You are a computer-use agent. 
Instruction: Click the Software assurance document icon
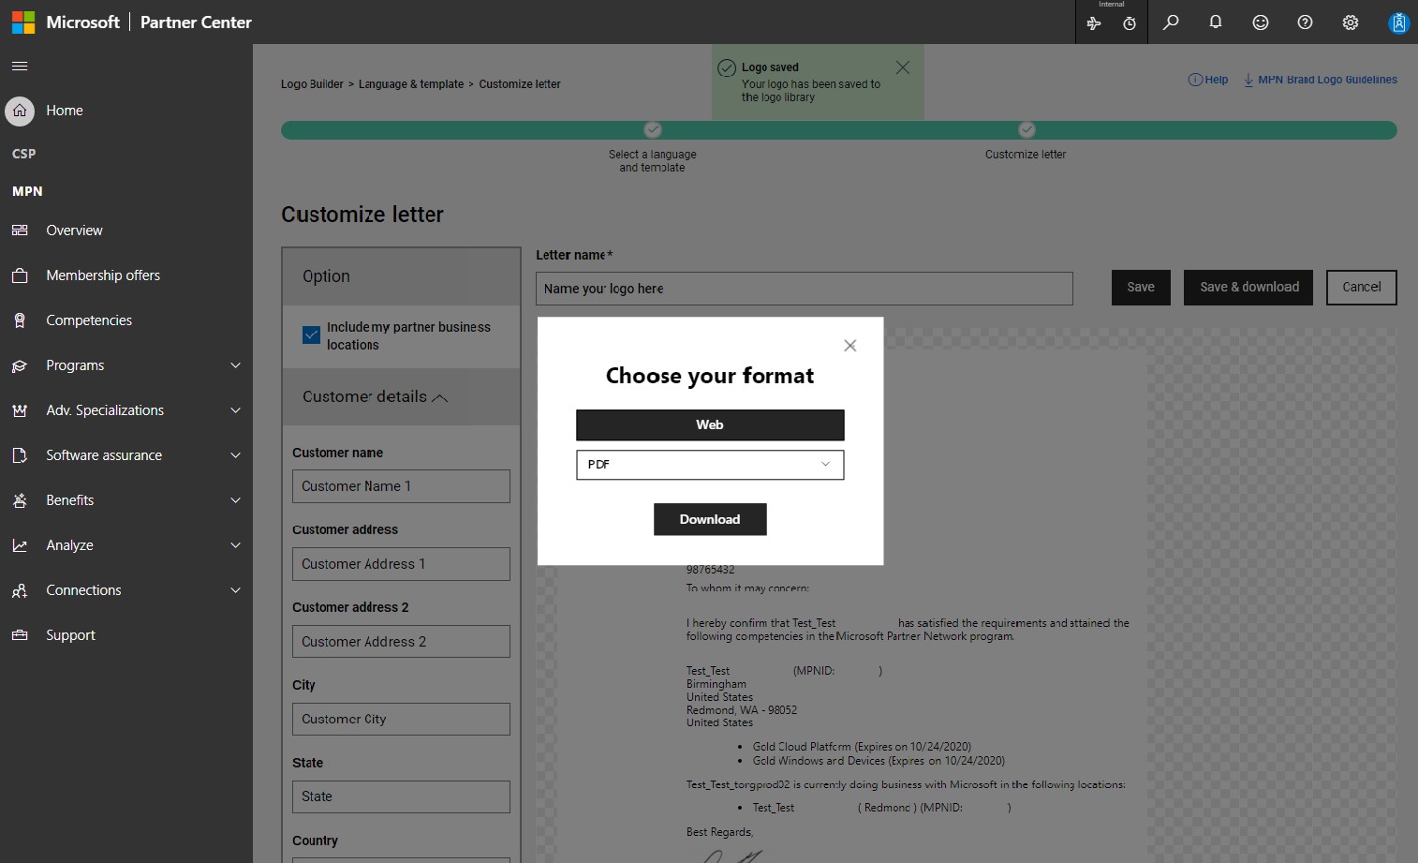[20, 455]
